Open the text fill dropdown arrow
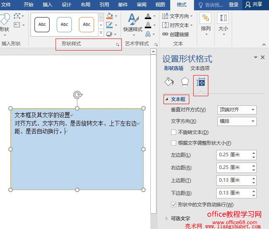Viewport: 269px width, 229px height. (x=155, y=16)
